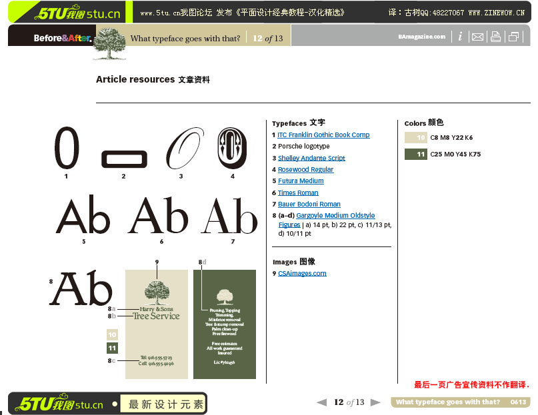Click the 5TU logo at top left
The height and width of the screenshot is (415, 538).
(x=77, y=13)
